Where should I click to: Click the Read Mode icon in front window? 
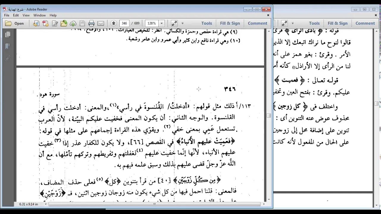pyautogui.click(x=174, y=23)
